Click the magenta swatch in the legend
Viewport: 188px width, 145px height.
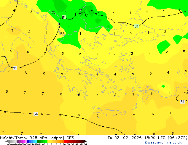coord(24,141)
